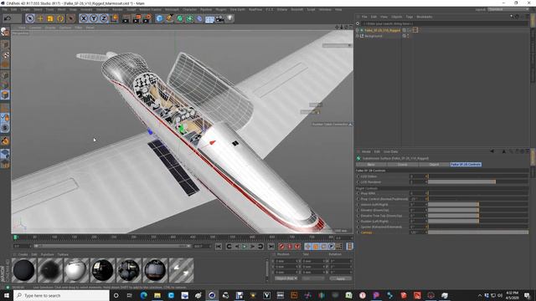Open the Render Settings icon
Image resolution: width=536 pixels, height=301 pixels.
click(x=147, y=18)
